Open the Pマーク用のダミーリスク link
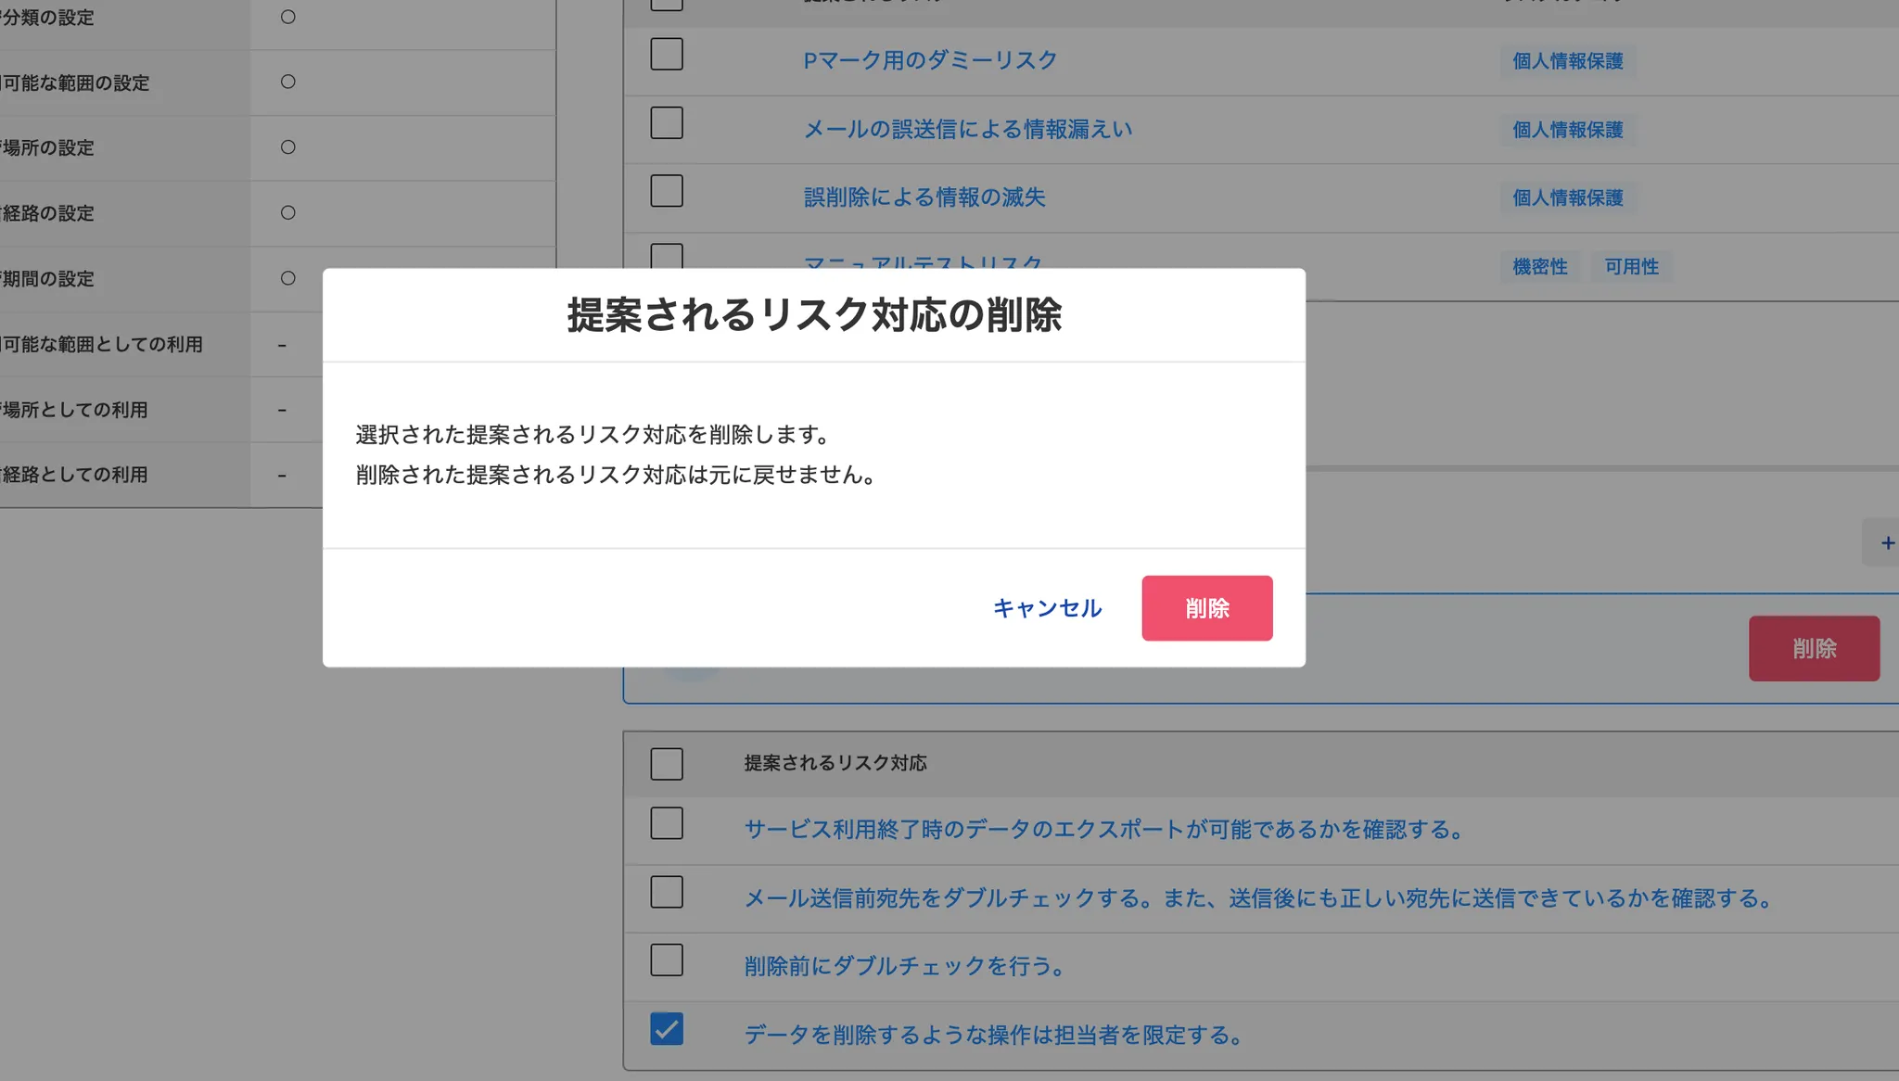Viewport: 1899px width, 1081px height. 929,60
